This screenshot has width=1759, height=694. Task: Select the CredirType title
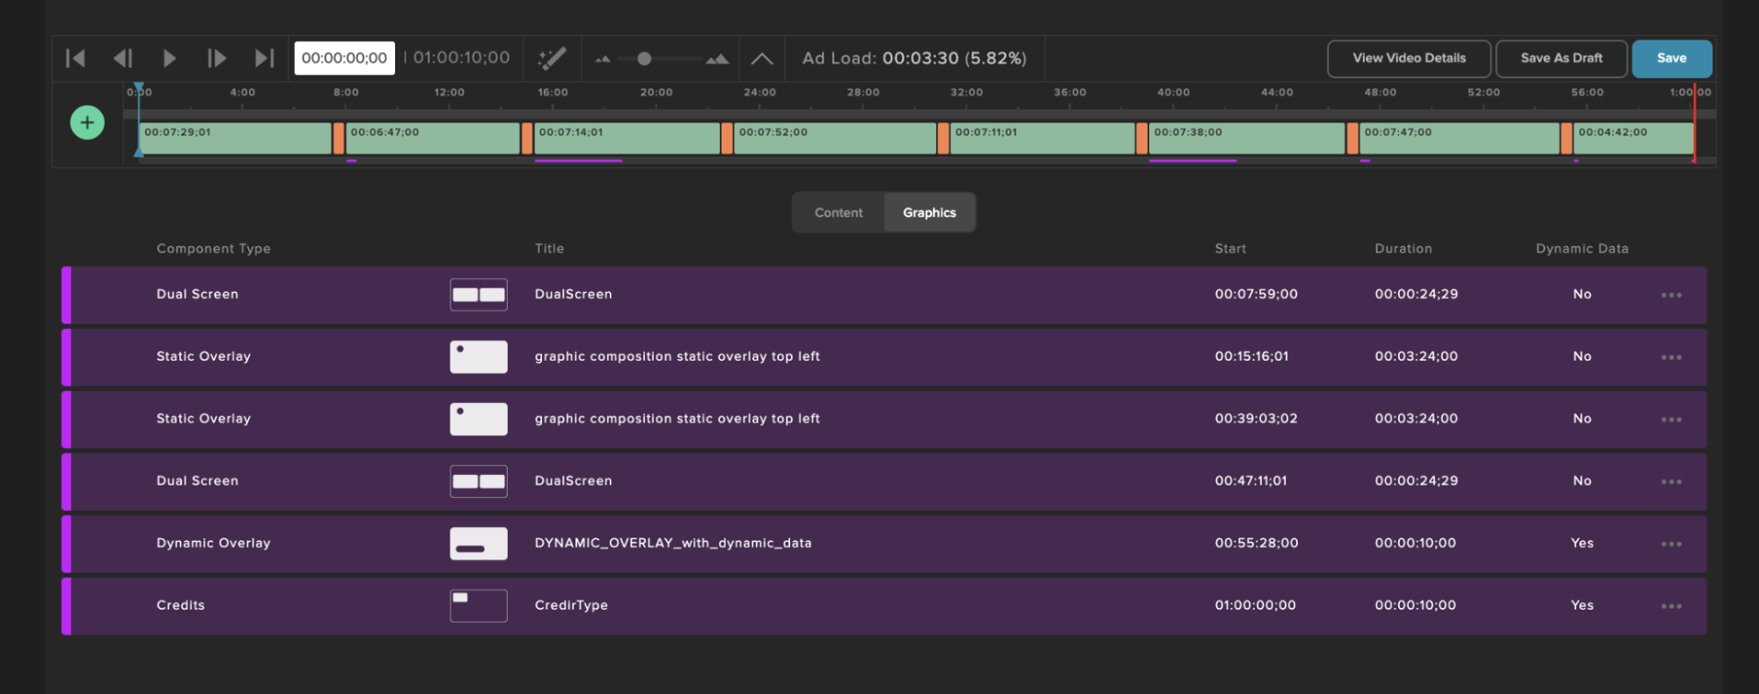571,606
